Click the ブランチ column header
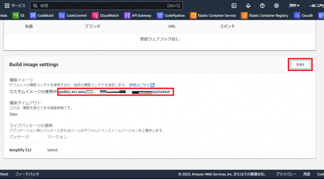Image resolution: width=324 pixels, height=179 pixels. click(x=92, y=26)
